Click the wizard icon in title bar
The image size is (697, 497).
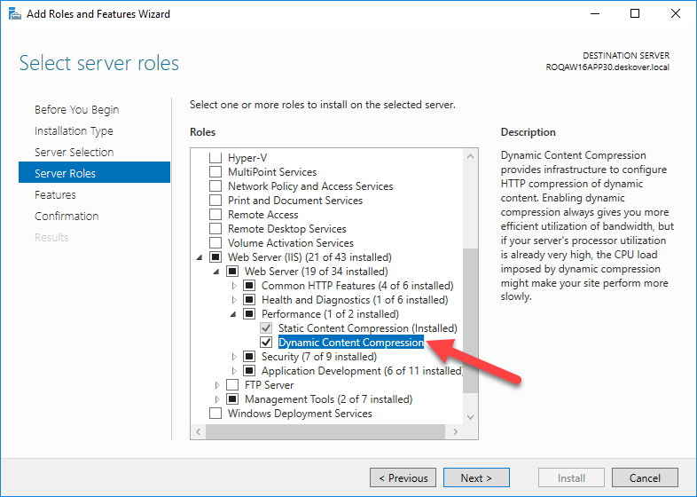[12, 13]
